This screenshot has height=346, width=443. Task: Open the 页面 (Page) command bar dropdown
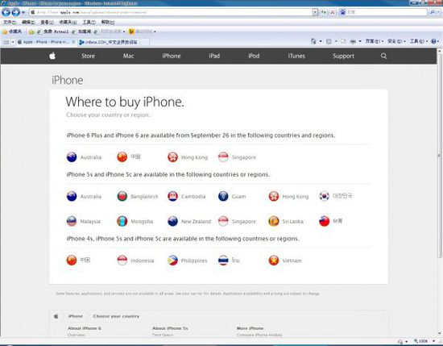tap(375, 41)
